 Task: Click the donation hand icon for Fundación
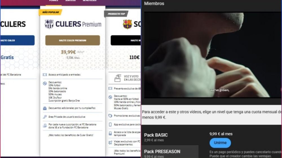pos(45,126)
